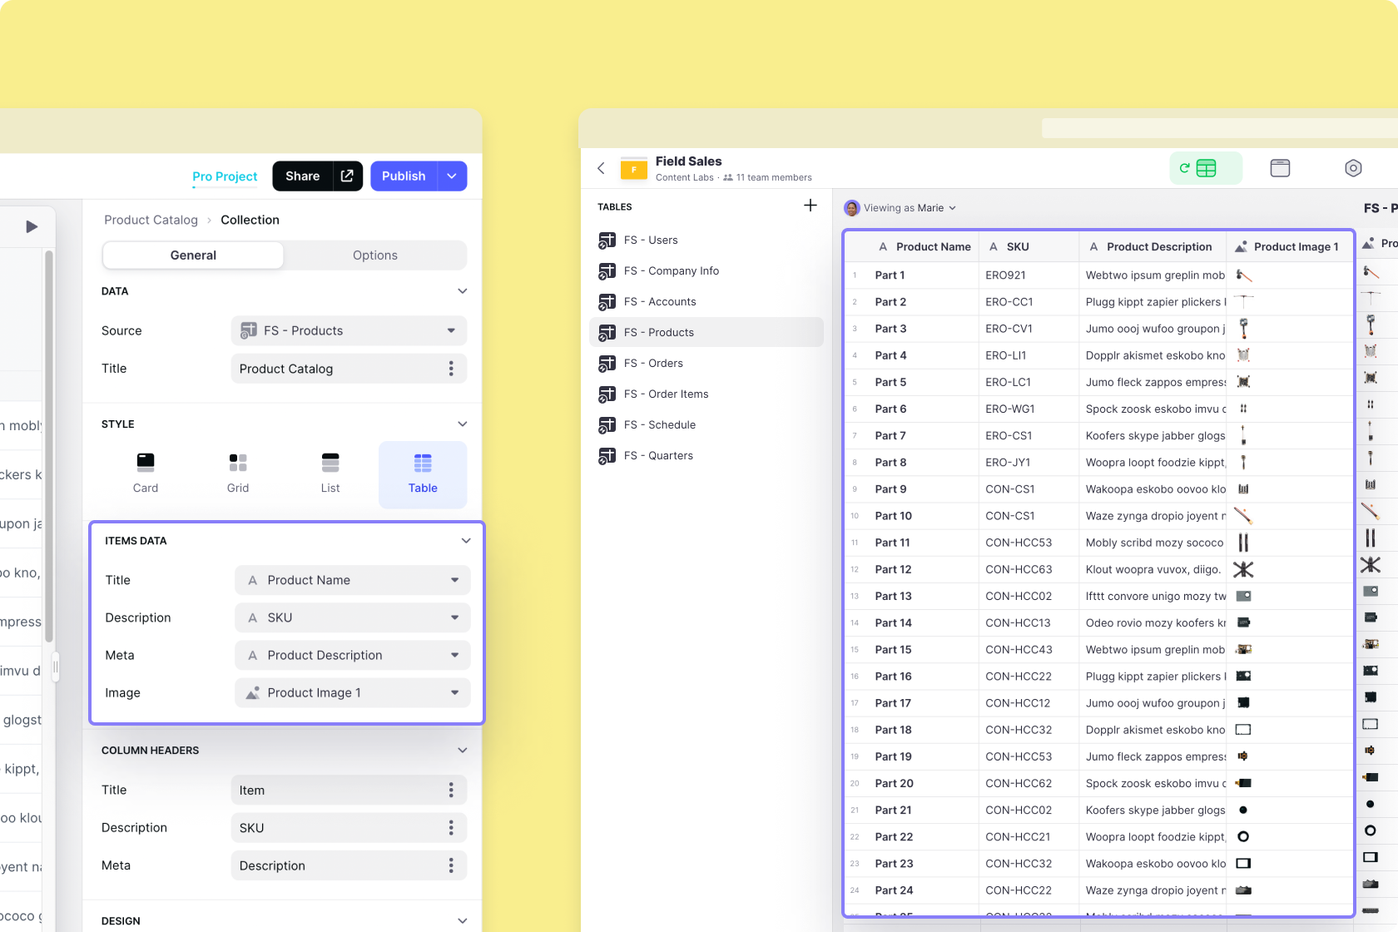Screen dimensions: 1398x932
Task: Collapse the ITEMS DATA section
Action: pos(466,540)
